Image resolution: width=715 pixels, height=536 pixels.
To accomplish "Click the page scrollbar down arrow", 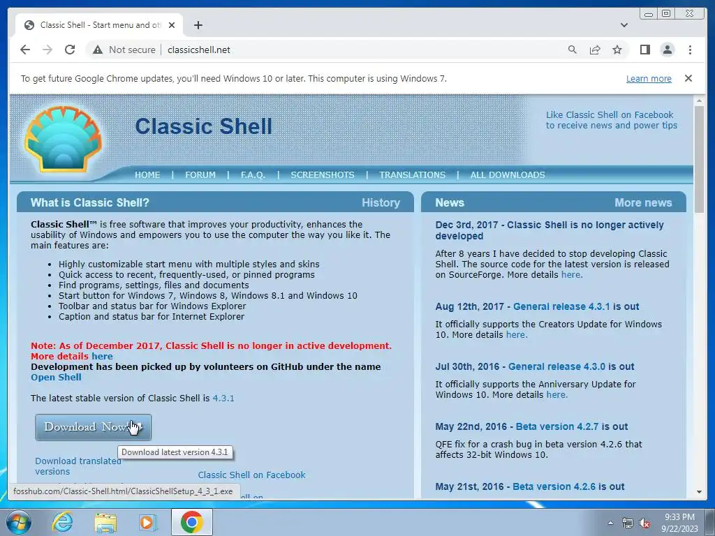I will (x=699, y=492).
